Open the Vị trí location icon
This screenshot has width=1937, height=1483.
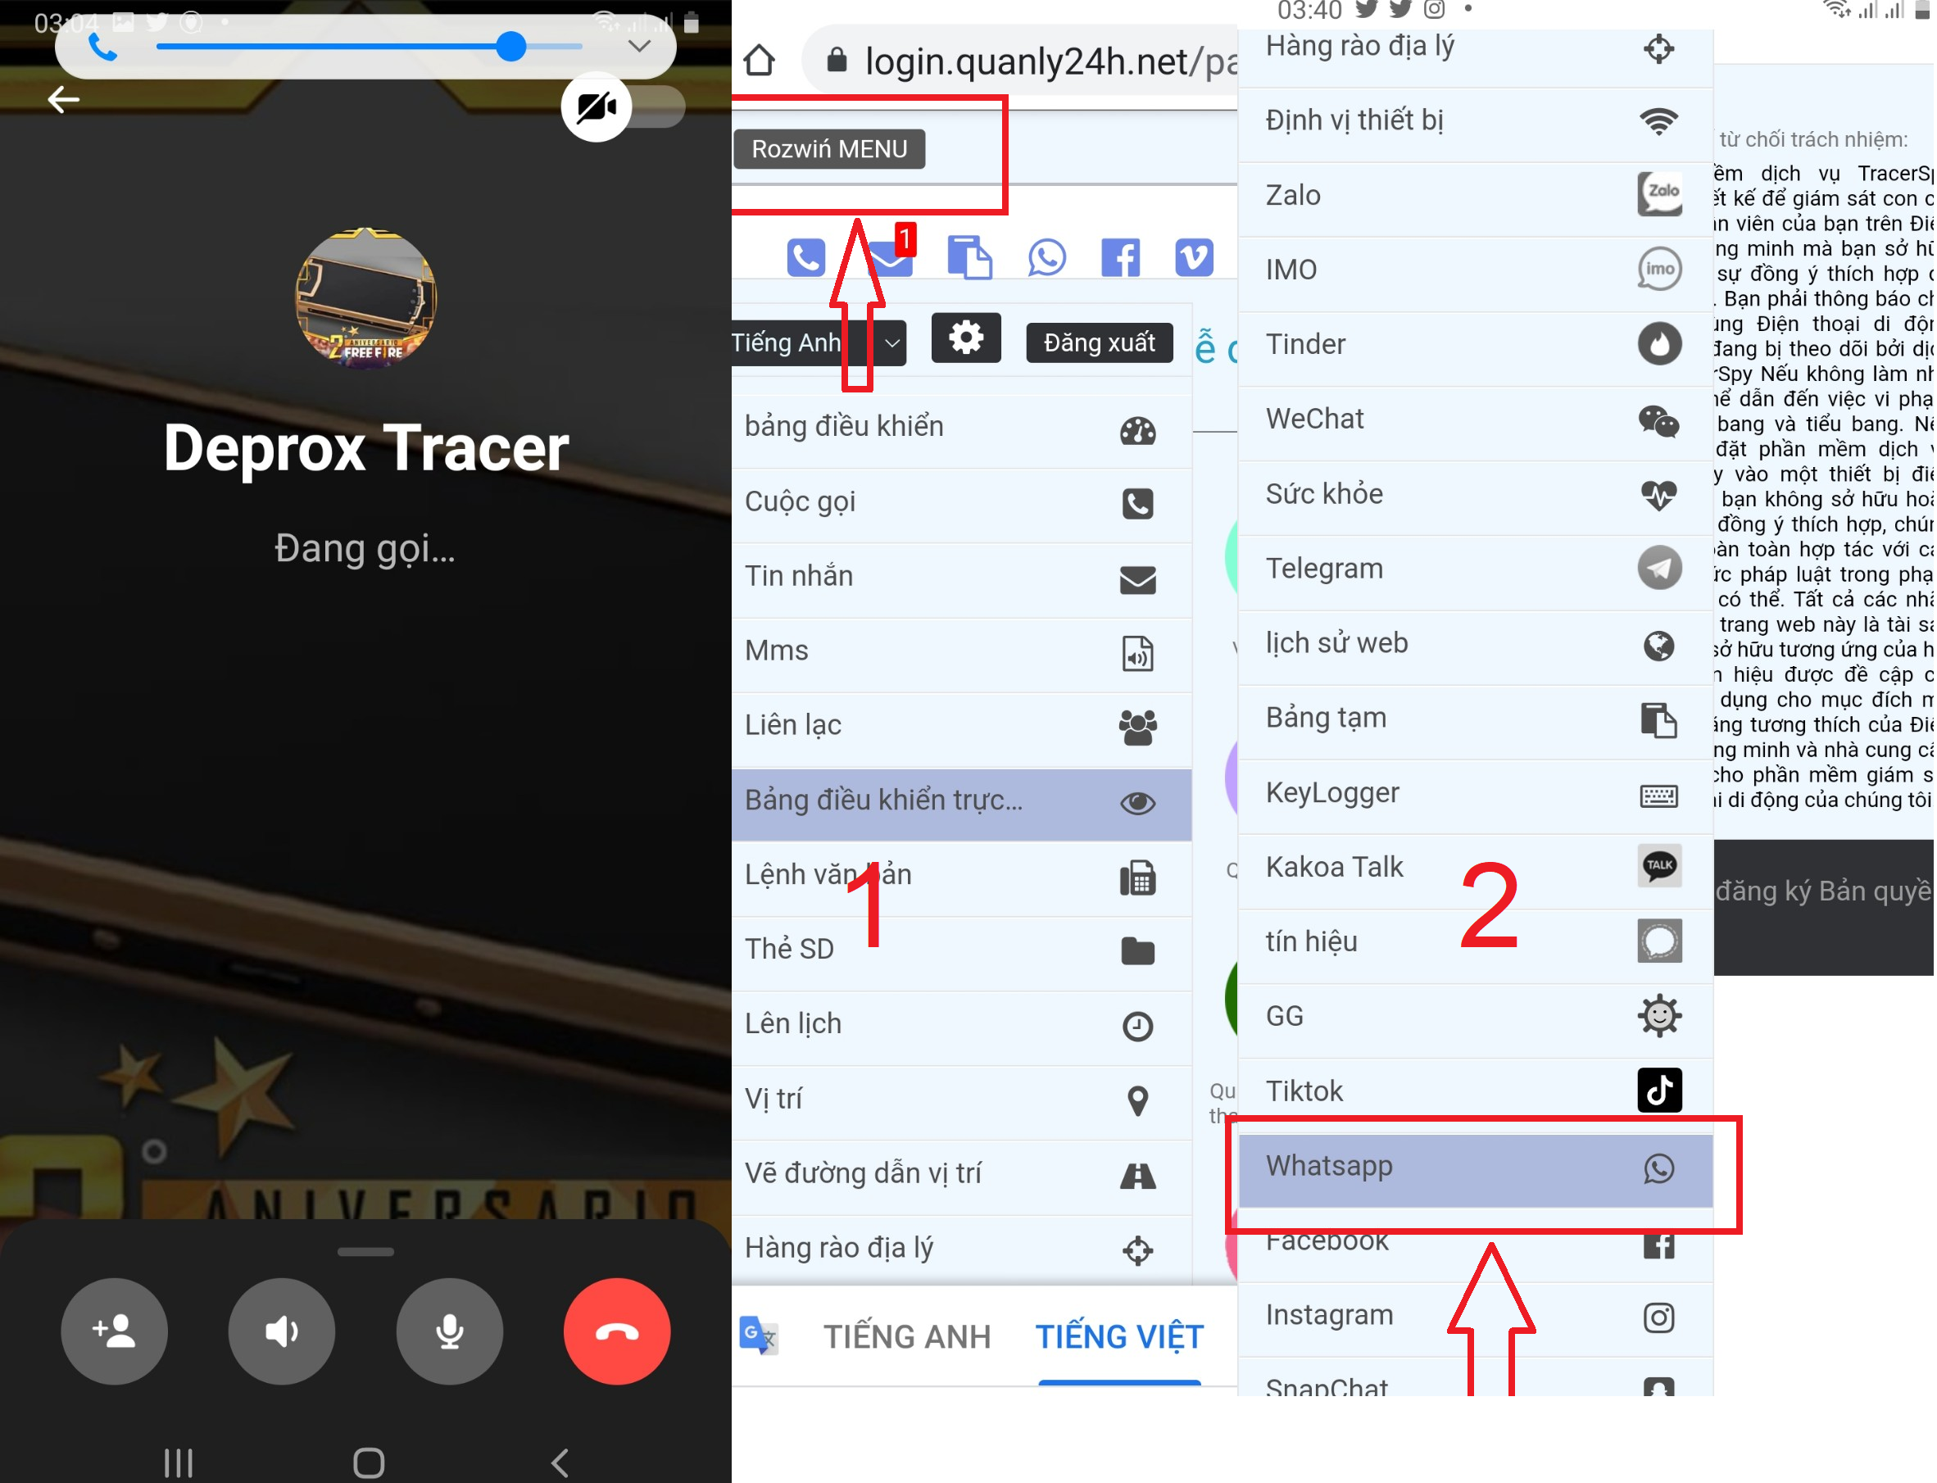[x=1141, y=1098]
